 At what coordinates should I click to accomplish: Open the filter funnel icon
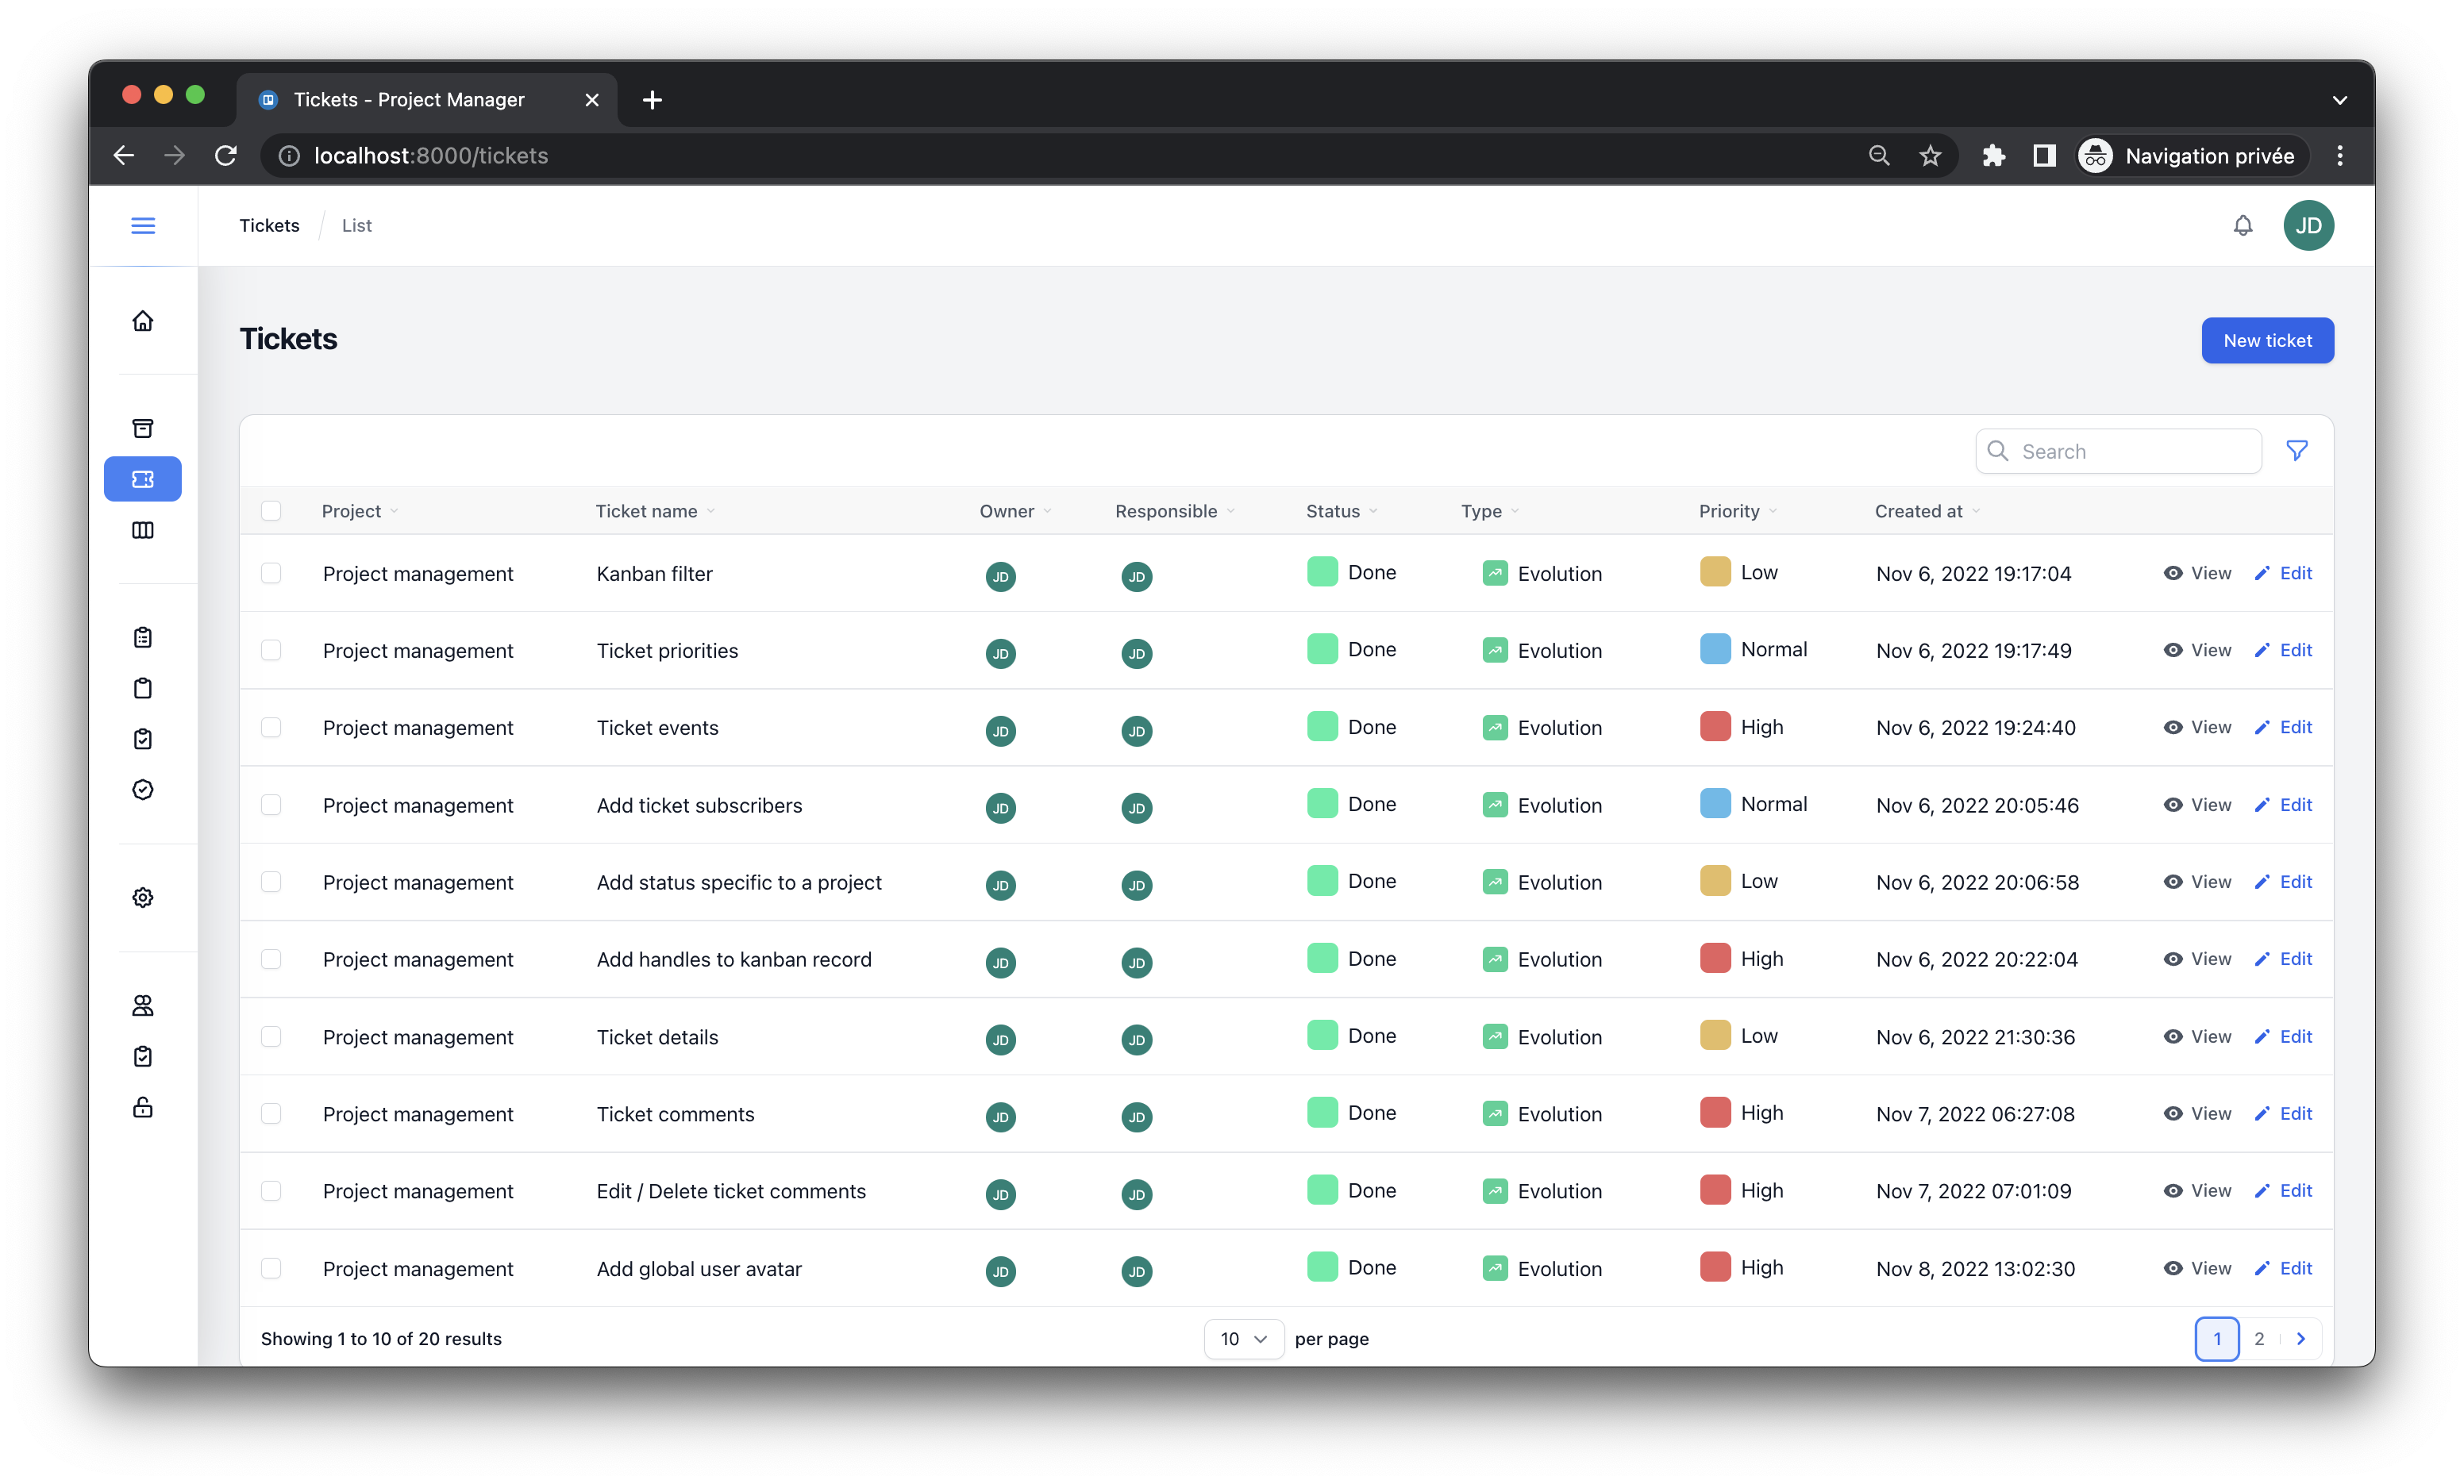[x=2297, y=451]
